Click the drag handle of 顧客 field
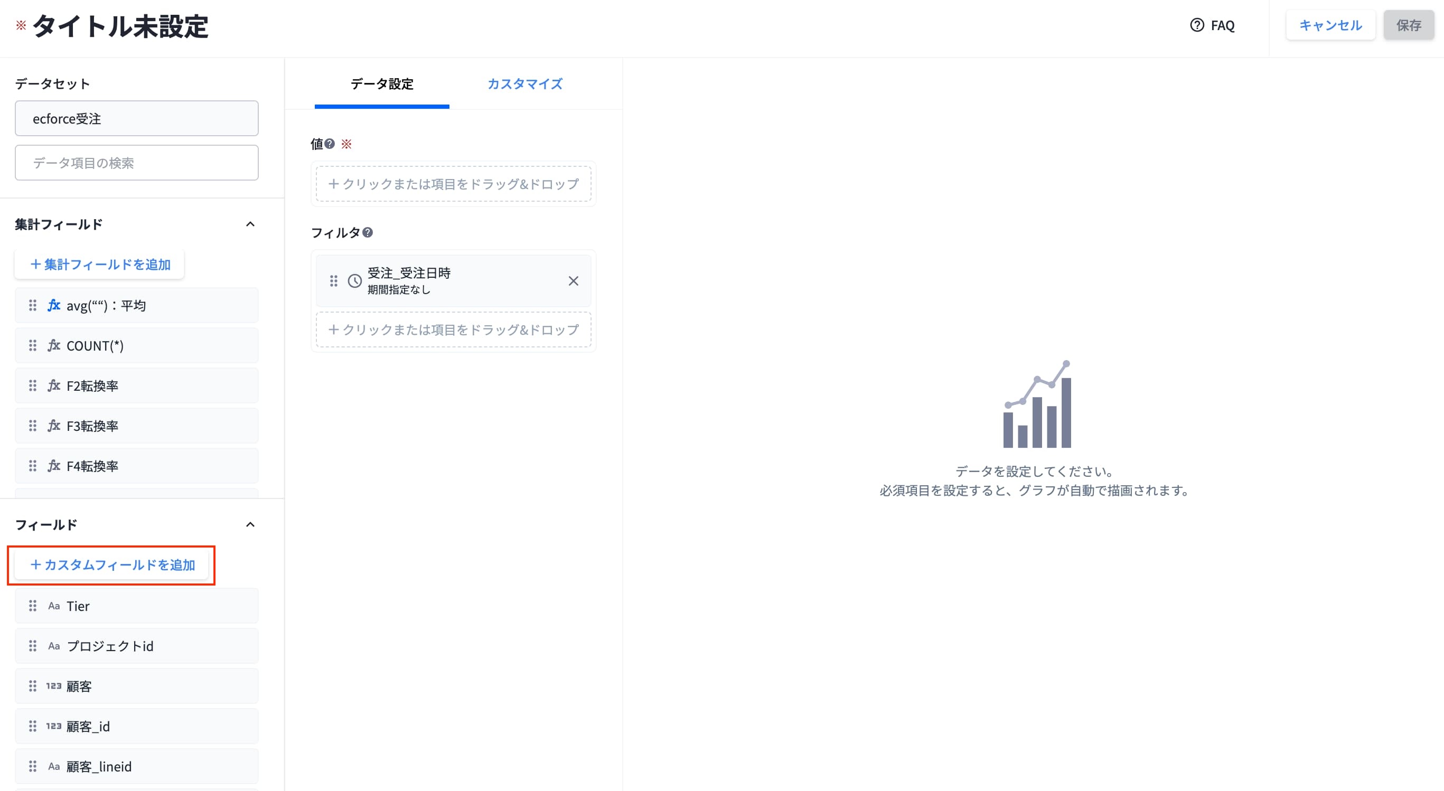Image resolution: width=1444 pixels, height=791 pixels. (33, 686)
